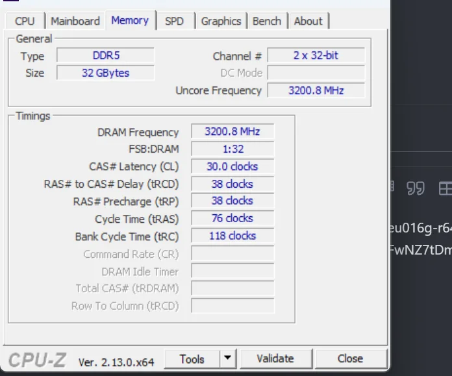Click the CAS# Latency 30.0 clocks value

click(232, 166)
